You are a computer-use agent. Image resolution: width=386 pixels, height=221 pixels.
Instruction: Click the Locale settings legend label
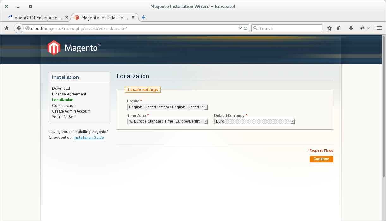(x=143, y=90)
